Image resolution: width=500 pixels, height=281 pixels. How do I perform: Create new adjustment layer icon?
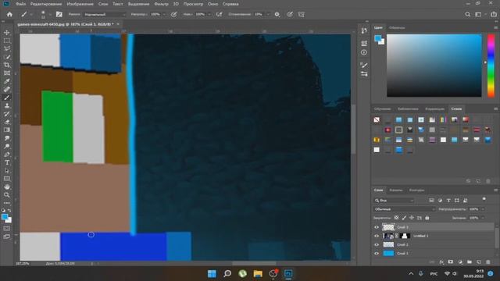pos(460,262)
